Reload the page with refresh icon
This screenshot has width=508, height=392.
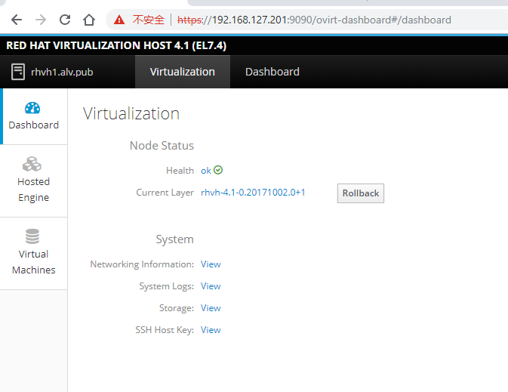(65, 20)
